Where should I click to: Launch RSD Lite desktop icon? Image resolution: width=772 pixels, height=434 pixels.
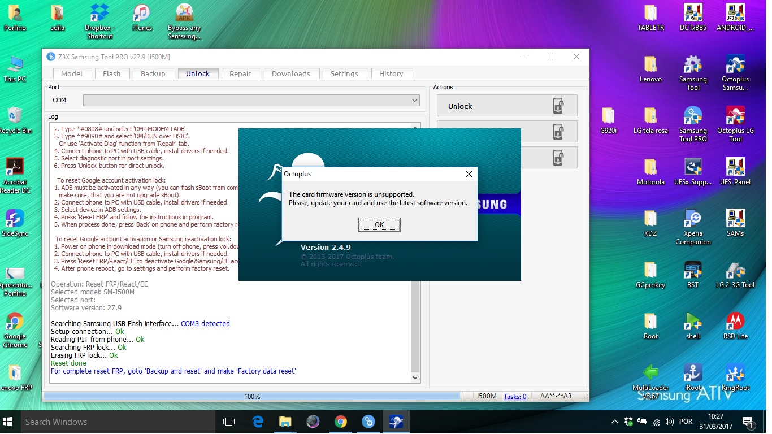click(735, 327)
